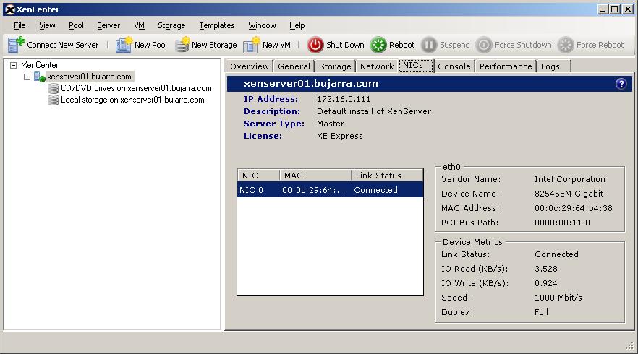Sort by the NIC column header
This screenshot has width=638, height=354.
pyautogui.click(x=258, y=175)
